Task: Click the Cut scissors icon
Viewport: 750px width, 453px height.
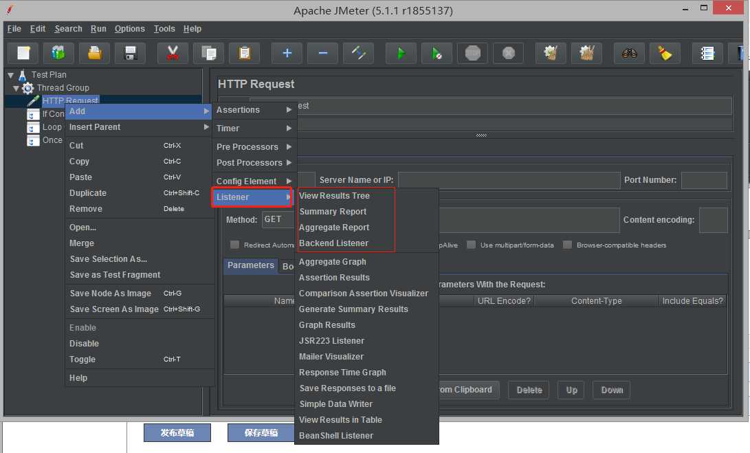Action: tap(173, 53)
